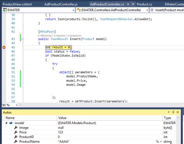Click line number 43

[13, 39]
